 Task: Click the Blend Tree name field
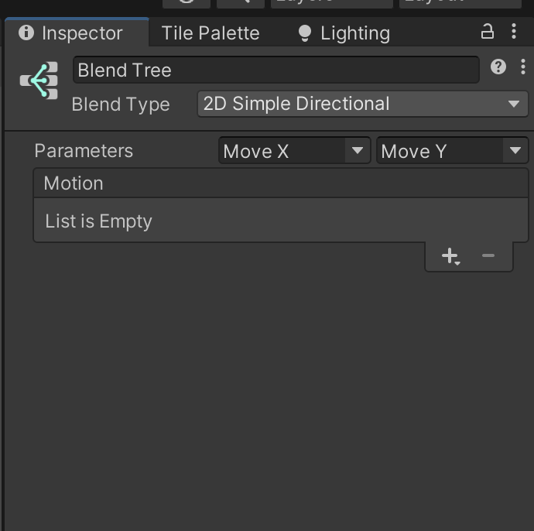tap(276, 70)
